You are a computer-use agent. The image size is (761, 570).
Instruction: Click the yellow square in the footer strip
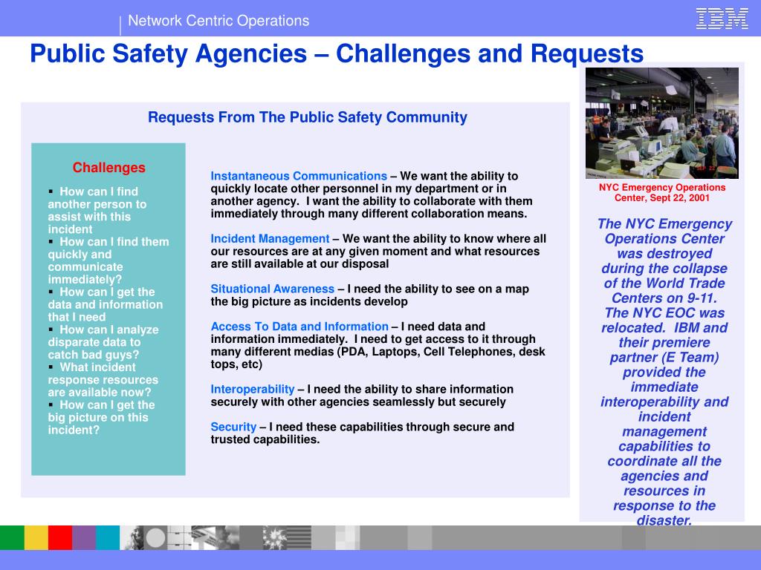(36, 537)
